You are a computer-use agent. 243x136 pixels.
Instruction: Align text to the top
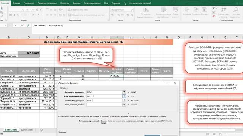click(47, 9)
